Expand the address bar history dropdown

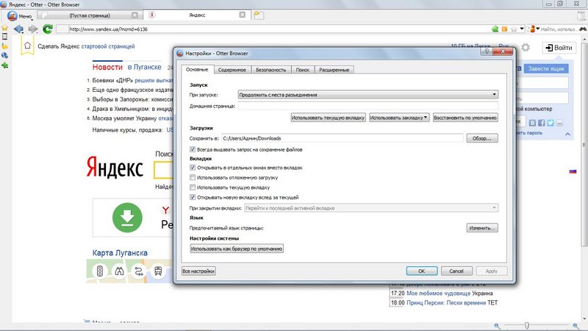(522, 29)
